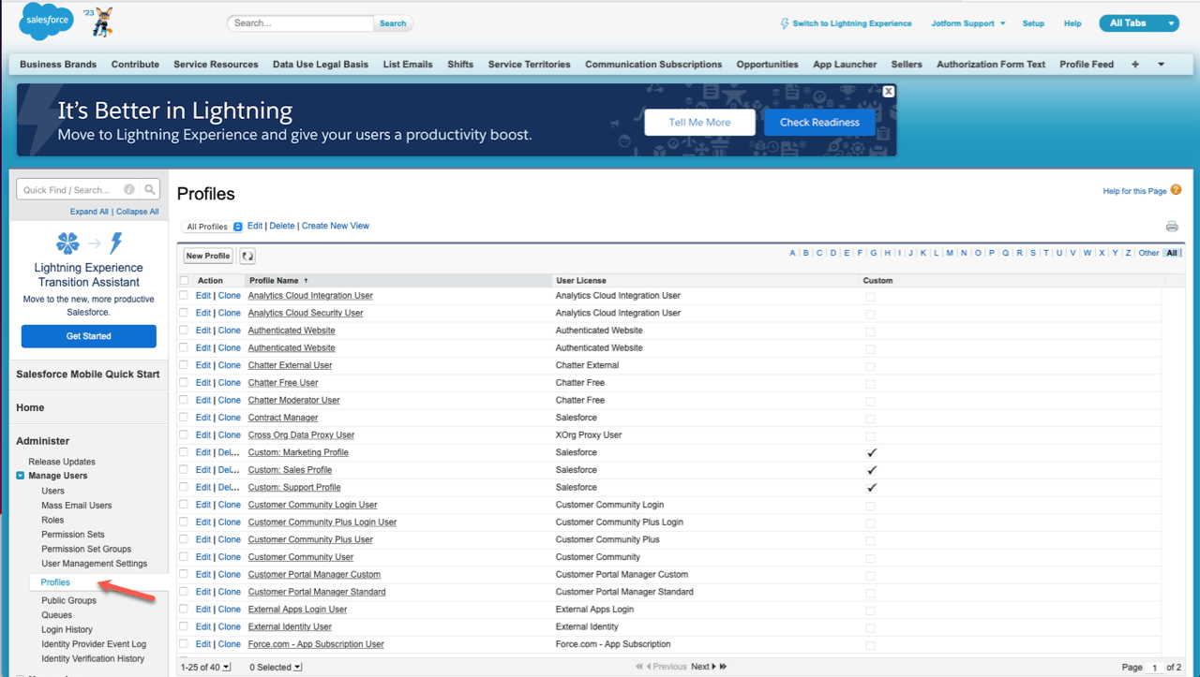Open the Chatter Free User profile link
This screenshot has height=677, width=1200.
point(282,383)
